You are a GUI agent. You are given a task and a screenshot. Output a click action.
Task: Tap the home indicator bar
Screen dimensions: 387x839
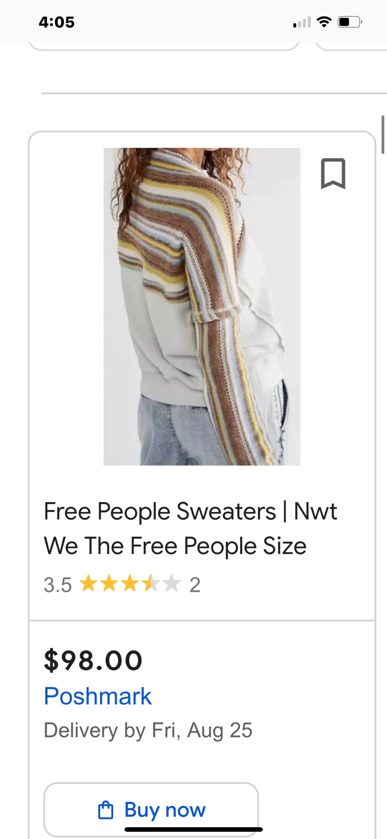(194, 829)
